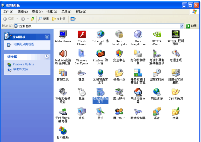
Task: Click the 后退 back button
Action: [8, 19]
